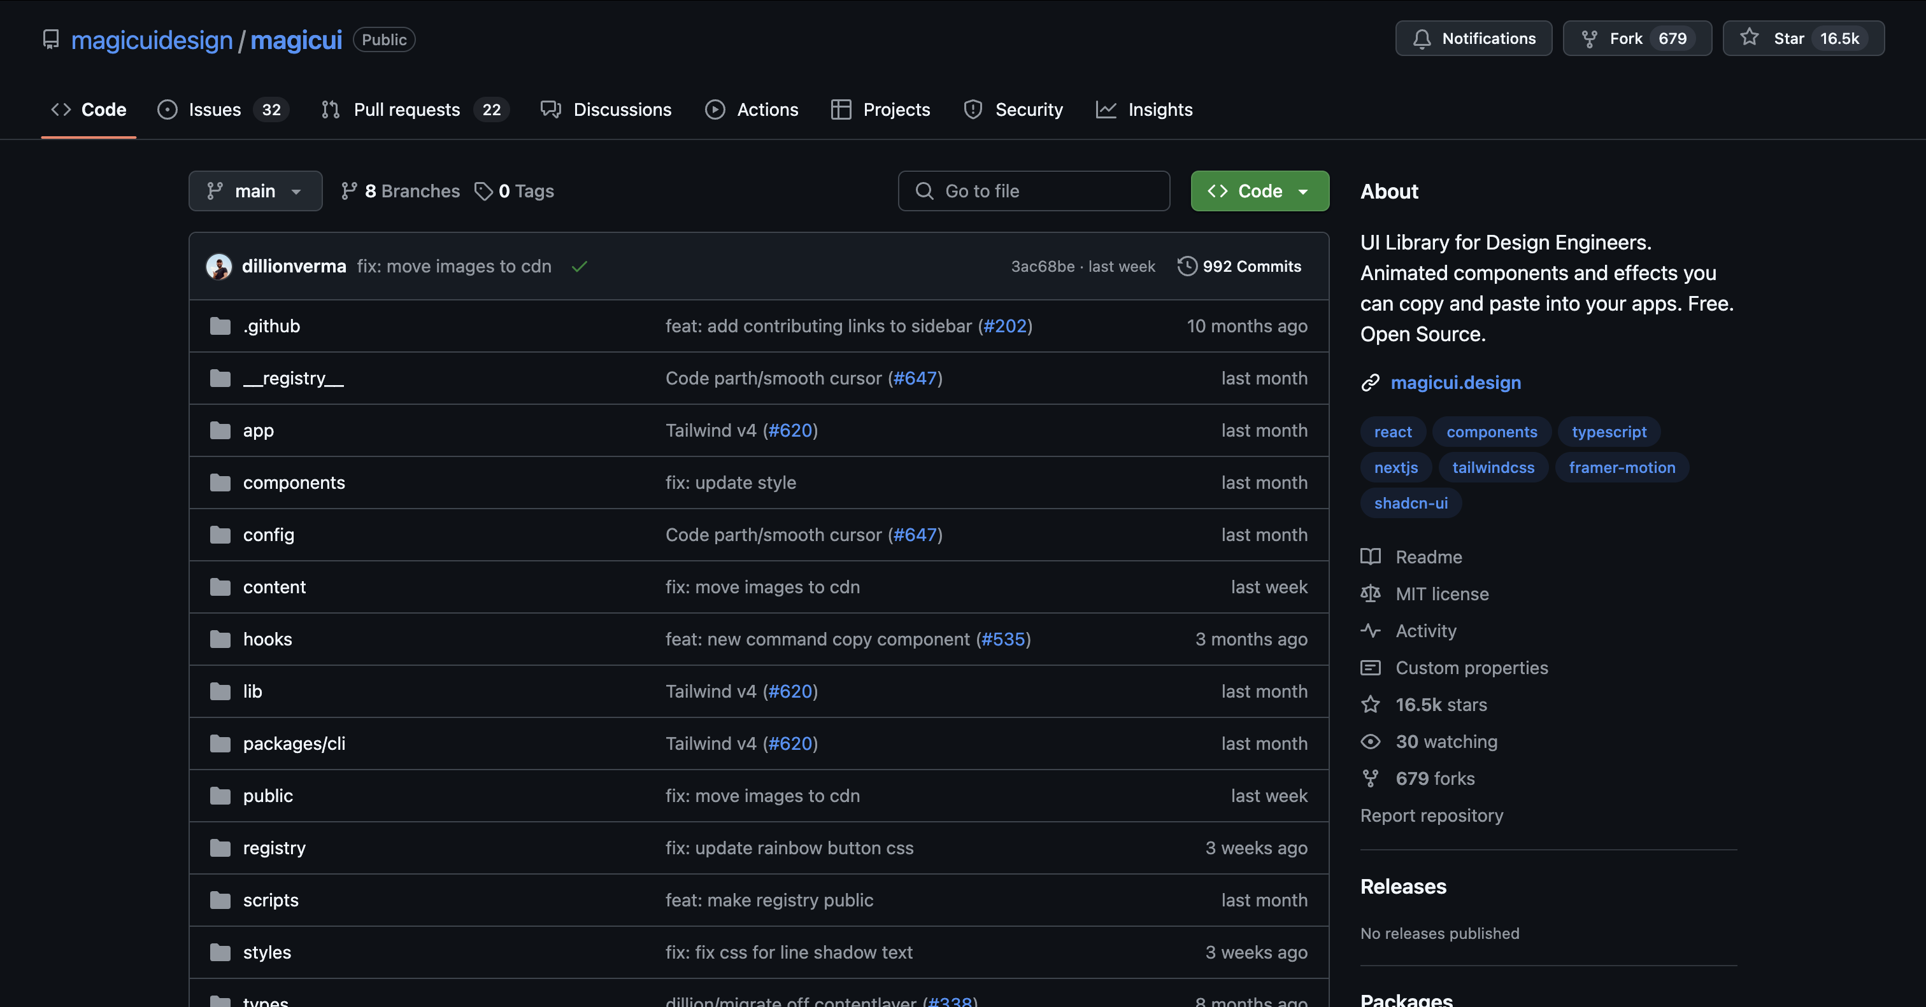This screenshot has height=1007, width=1926.
Task: Click the components folder icon
Action: (x=220, y=483)
